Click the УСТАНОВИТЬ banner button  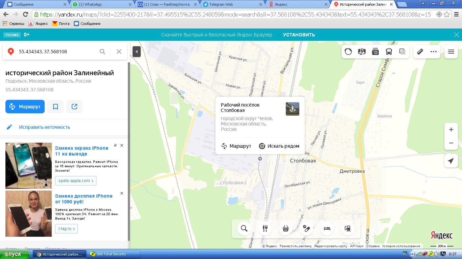(299, 35)
